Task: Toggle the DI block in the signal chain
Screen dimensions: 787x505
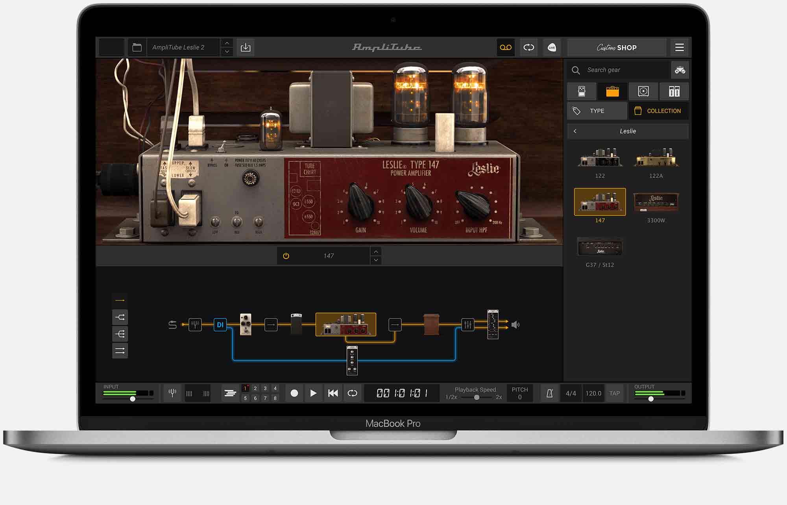Action: click(220, 325)
